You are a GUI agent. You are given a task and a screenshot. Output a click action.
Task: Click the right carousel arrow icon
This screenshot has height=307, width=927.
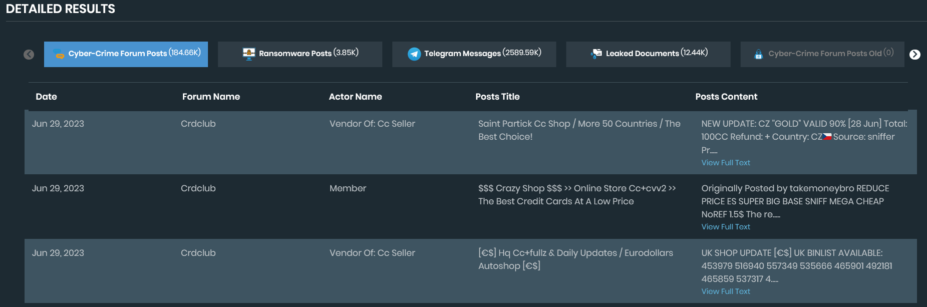[x=915, y=55]
